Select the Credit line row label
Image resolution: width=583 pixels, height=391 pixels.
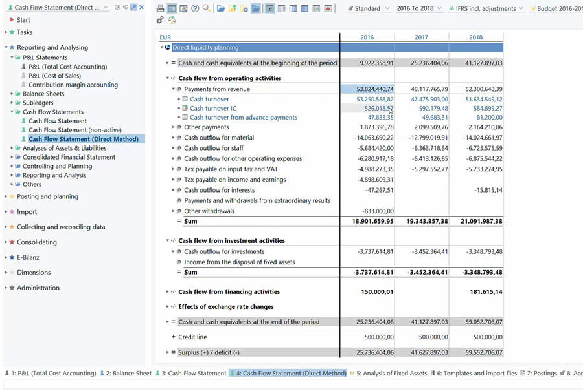(192, 337)
